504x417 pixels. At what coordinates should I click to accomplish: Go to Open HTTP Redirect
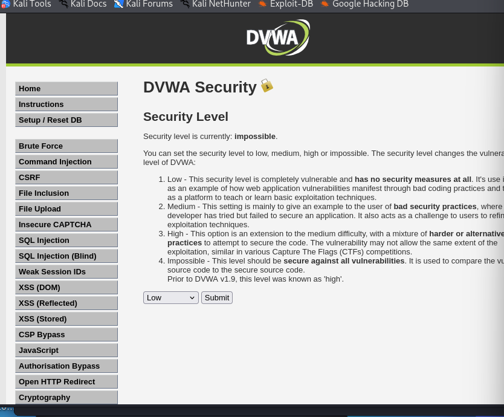coord(66,383)
